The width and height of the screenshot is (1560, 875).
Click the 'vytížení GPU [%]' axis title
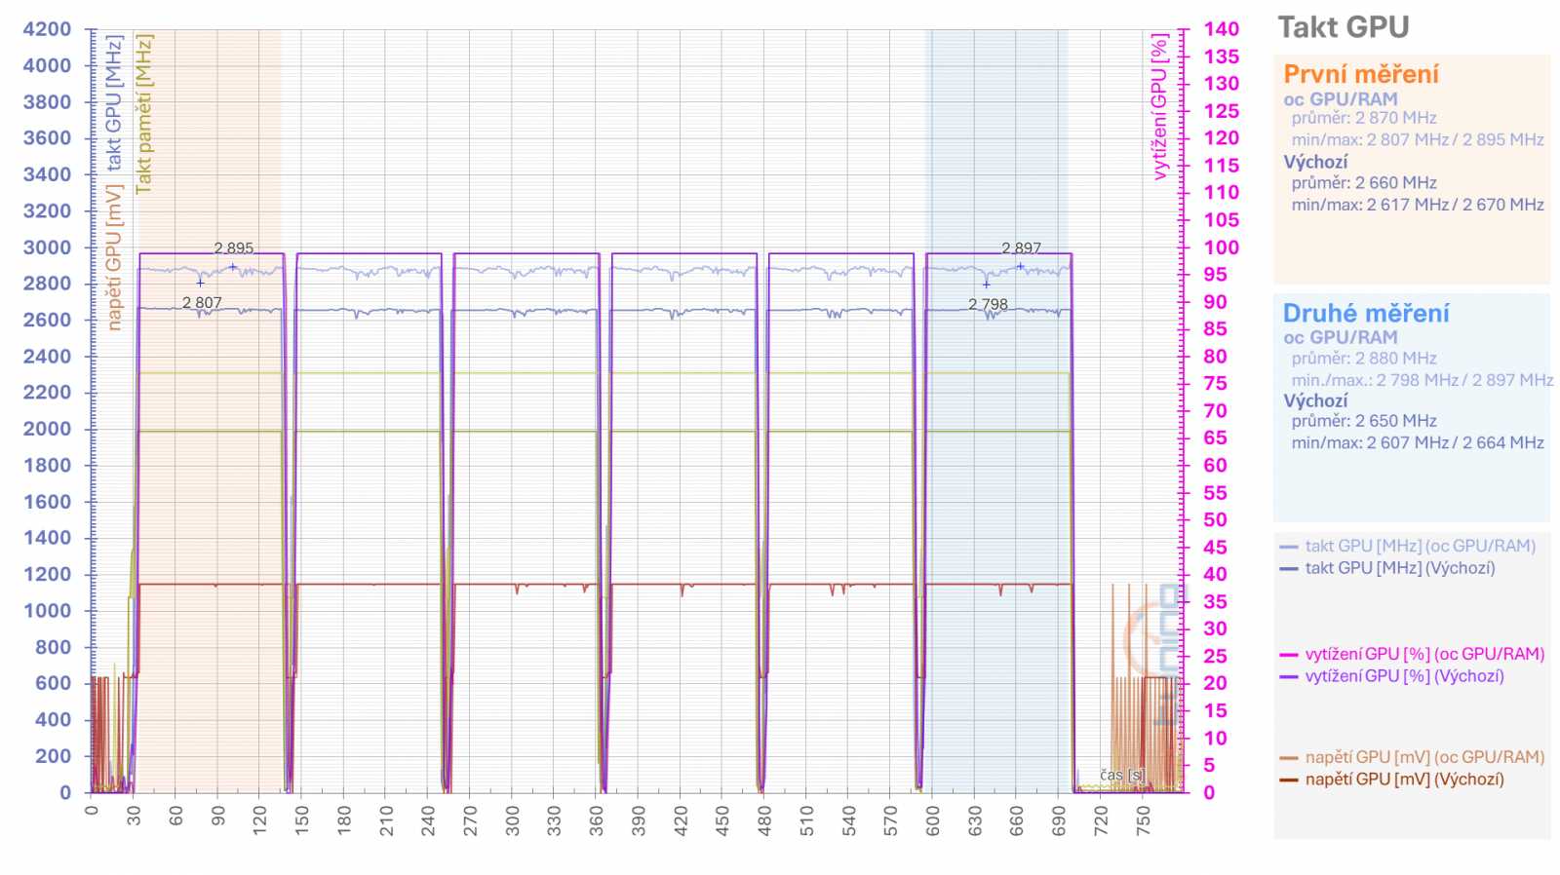1159,106
